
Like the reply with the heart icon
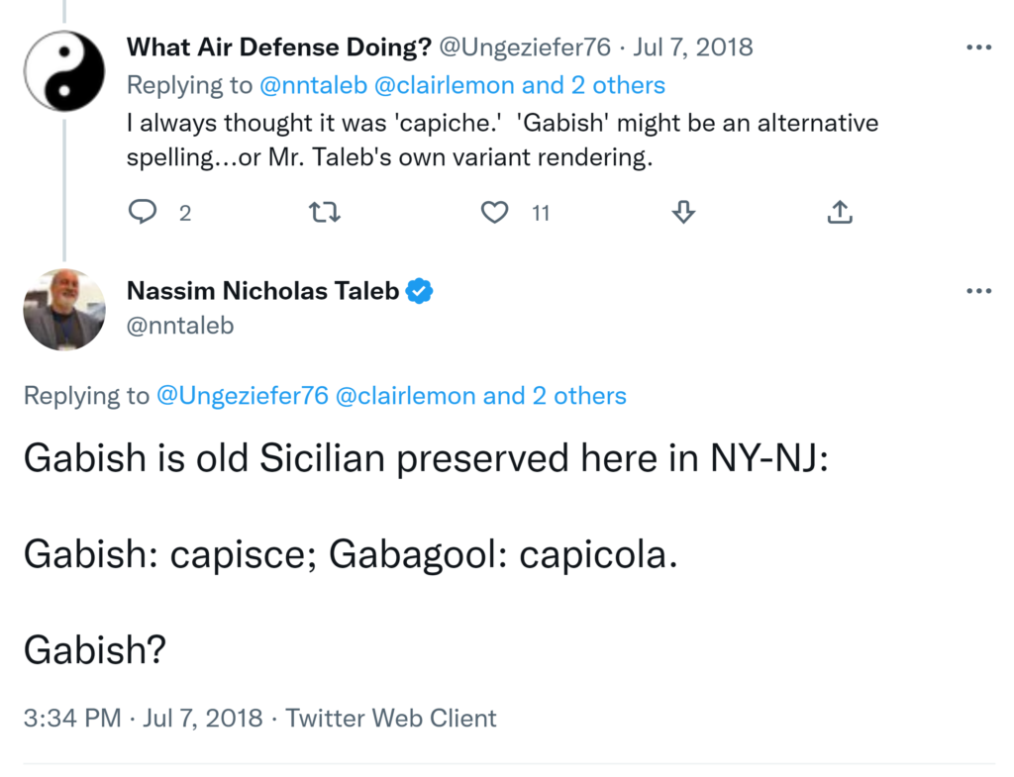point(494,212)
